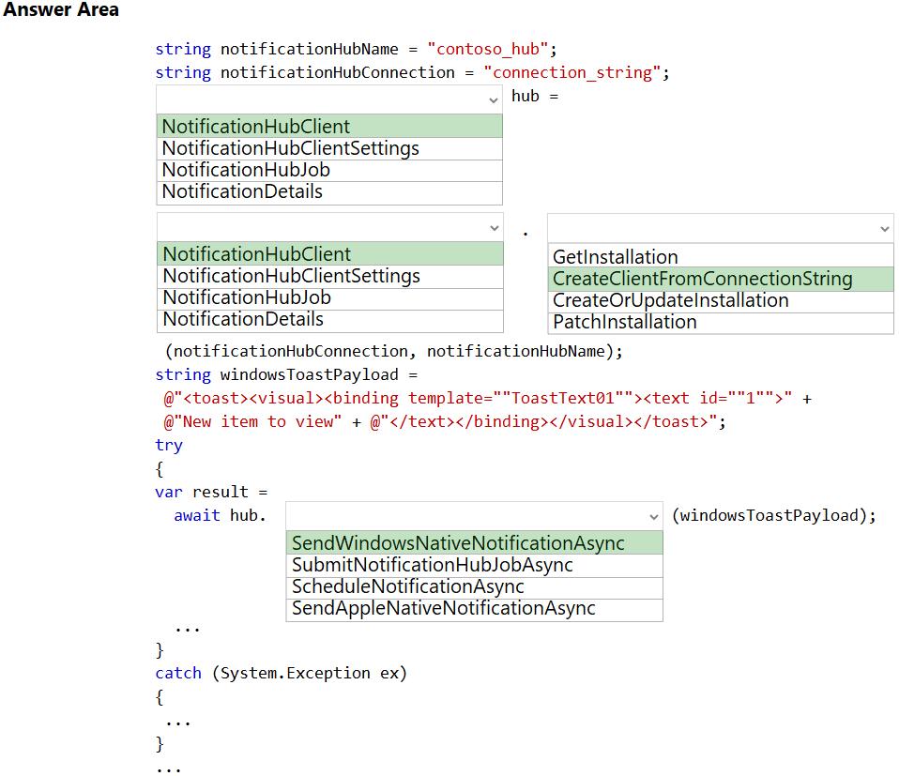Pick NotificationHubJob beside the CreateOrUpdateInstallation option

(329, 297)
